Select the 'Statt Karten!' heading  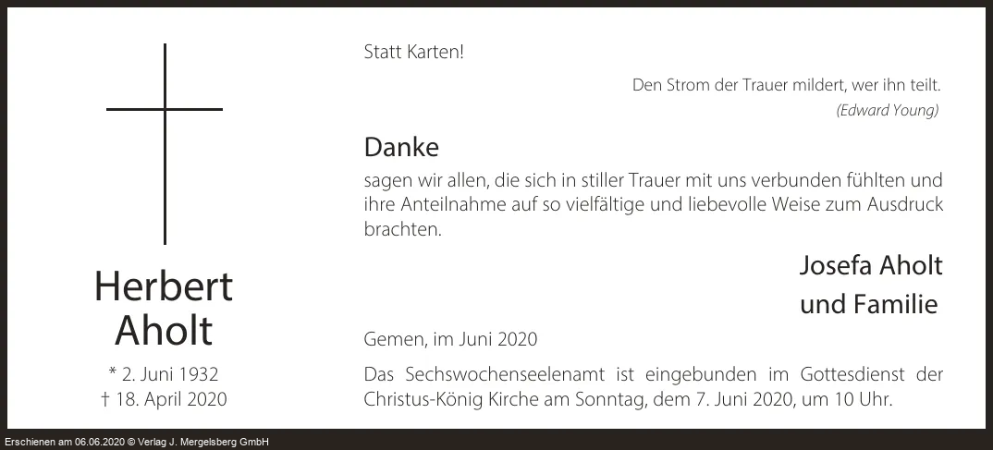point(413,53)
